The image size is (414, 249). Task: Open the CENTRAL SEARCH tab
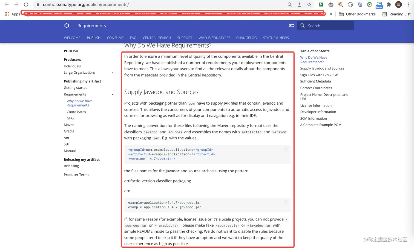click(157, 38)
